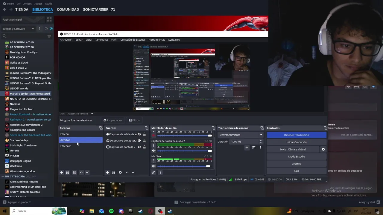This screenshot has height=215, width=383.
Task: Open Steam library filter options icon
Action: pos(49,36)
